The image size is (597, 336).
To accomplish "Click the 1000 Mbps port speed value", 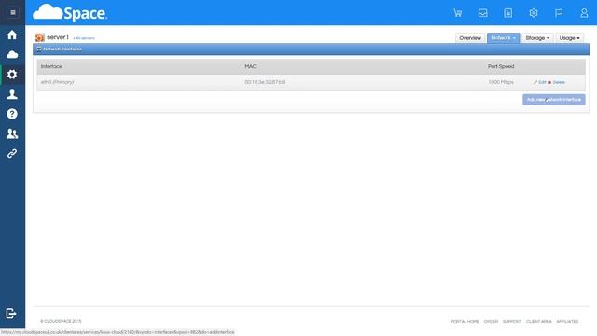I will 501,82.
